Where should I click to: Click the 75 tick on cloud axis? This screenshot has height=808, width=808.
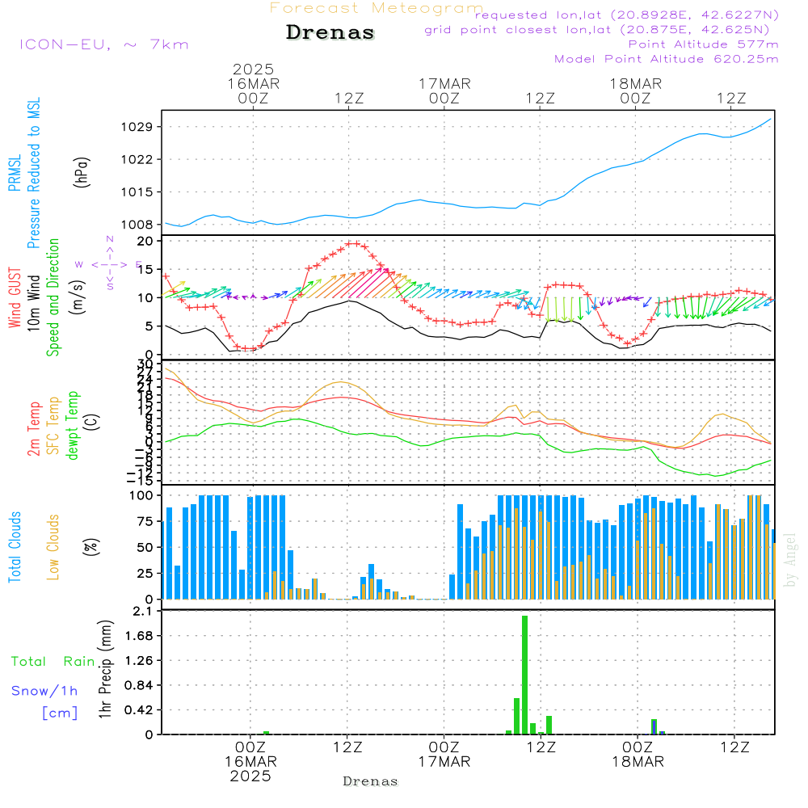(145, 521)
